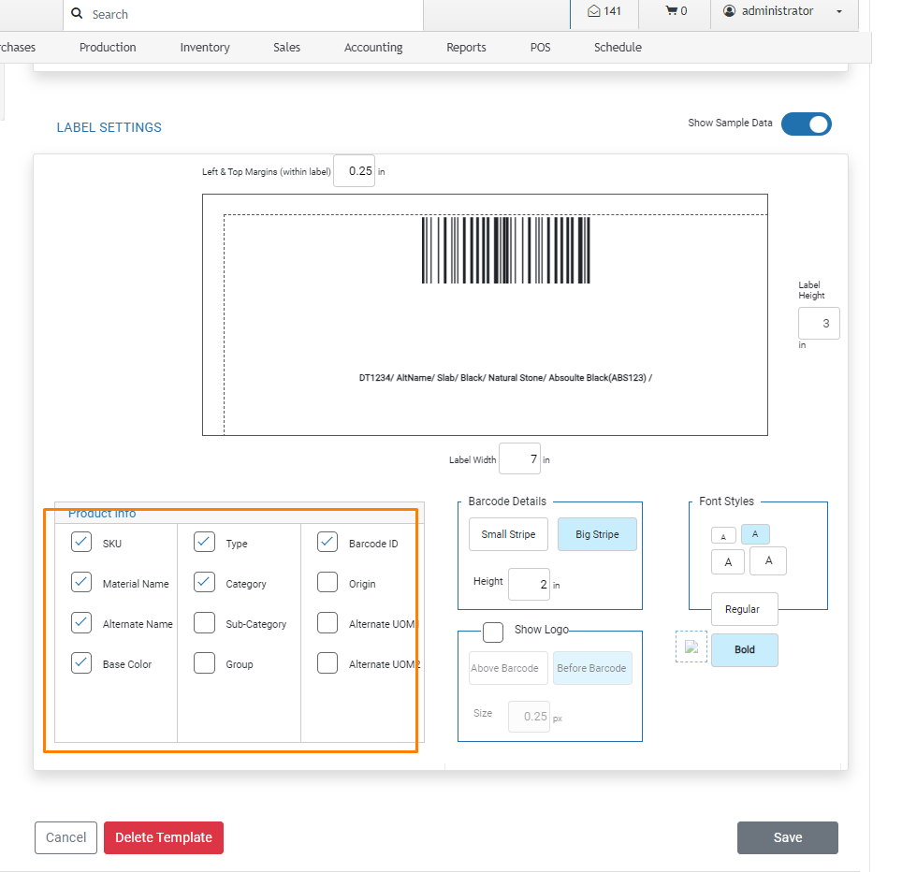Open the POS menu
The height and width of the screenshot is (872, 902).
pos(540,47)
